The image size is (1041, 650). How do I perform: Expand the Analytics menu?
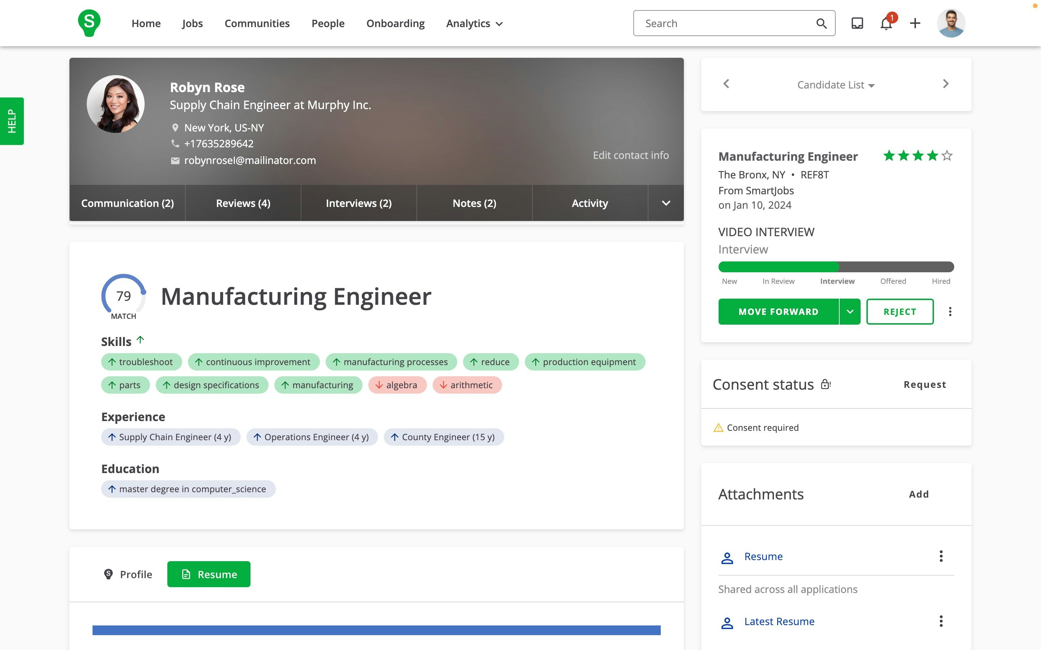click(x=474, y=23)
